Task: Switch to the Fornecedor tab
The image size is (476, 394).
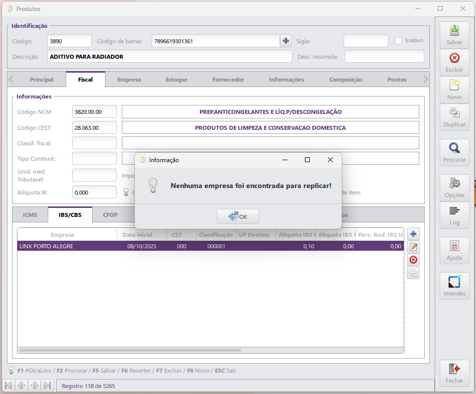Action: click(x=228, y=80)
